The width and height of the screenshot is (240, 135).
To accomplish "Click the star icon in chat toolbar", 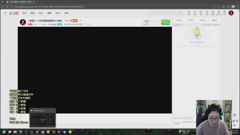I will [x=181, y=118].
